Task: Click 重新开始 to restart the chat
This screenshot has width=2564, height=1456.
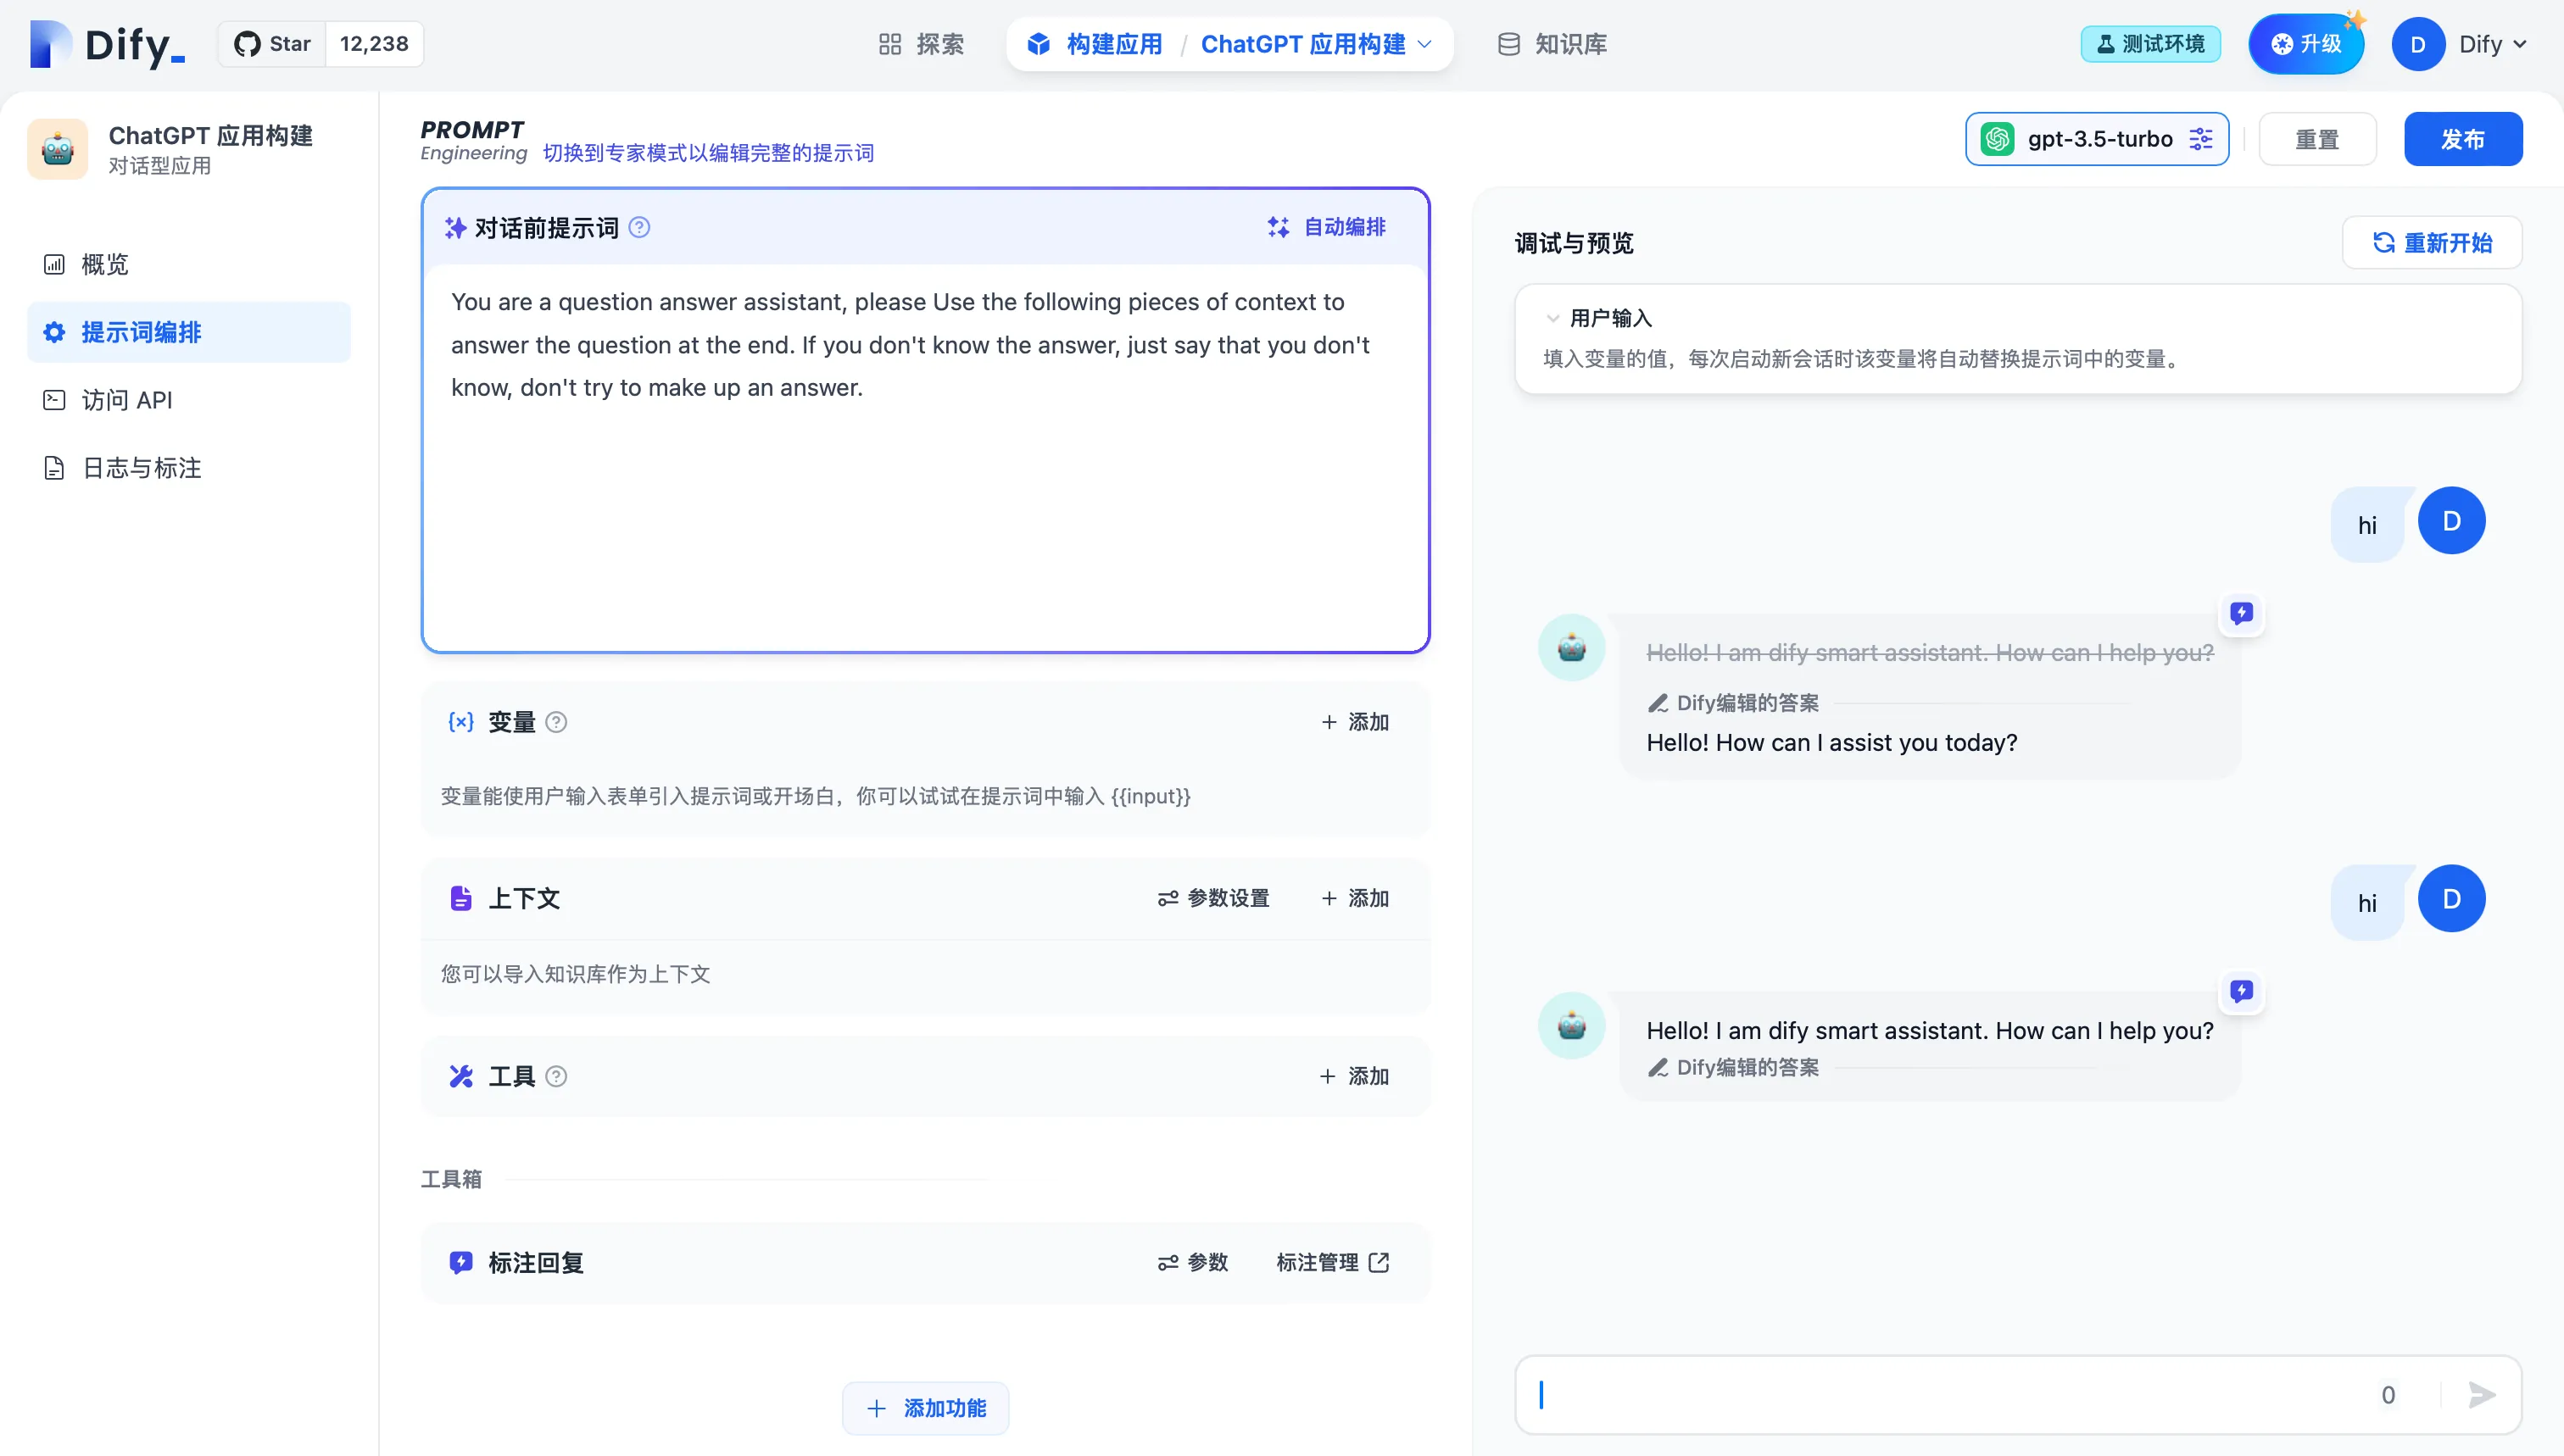Action: click(x=2432, y=243)
